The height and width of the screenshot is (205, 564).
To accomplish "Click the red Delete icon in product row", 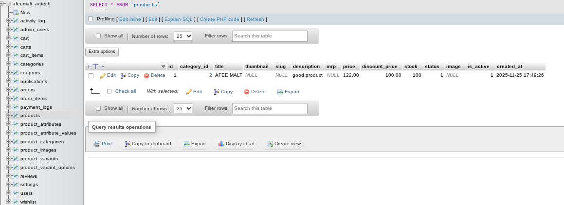I will point(146,76).
